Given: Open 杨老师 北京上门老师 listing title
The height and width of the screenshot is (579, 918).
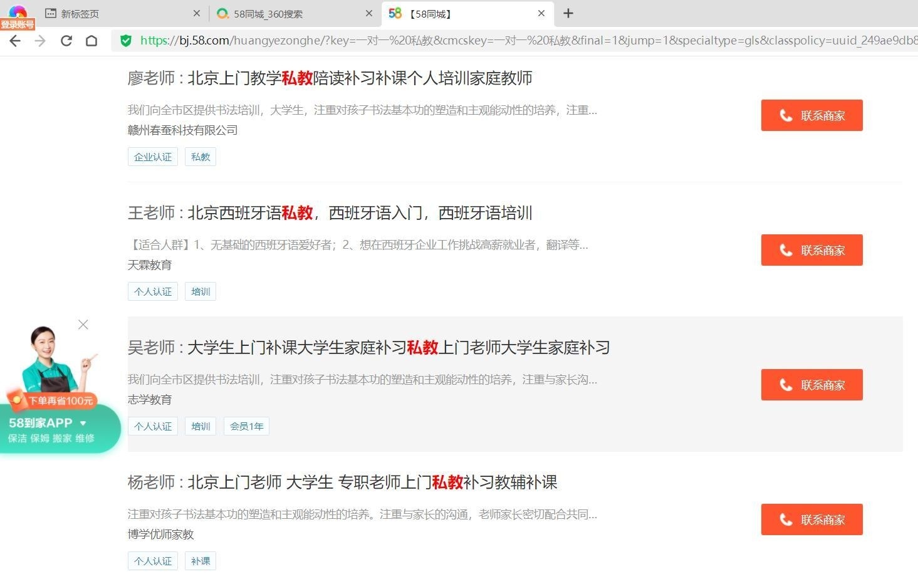Looking at the screenshot, I should (342, 482).
